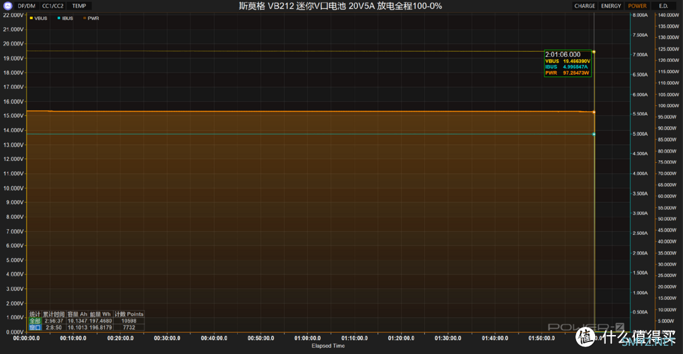Image resolution: width=683 pixels, height=354 pixels.
Task: Click the 容量 Ah column header
Action: pyautogui.click(x=78, y=314)
